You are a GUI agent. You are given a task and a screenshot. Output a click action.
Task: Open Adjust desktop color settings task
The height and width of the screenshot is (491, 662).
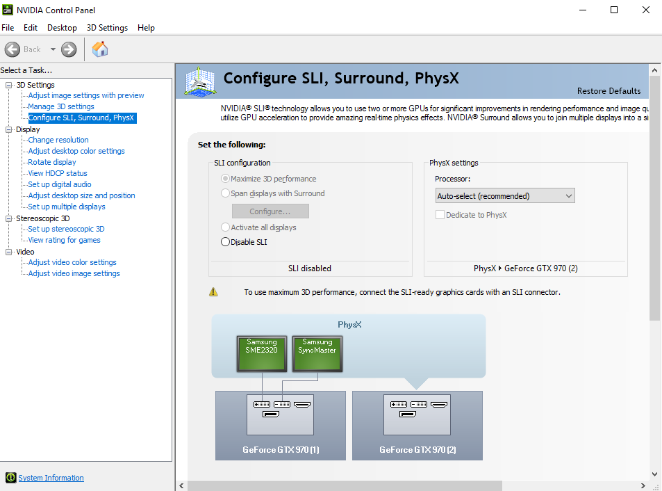(76, 151)
